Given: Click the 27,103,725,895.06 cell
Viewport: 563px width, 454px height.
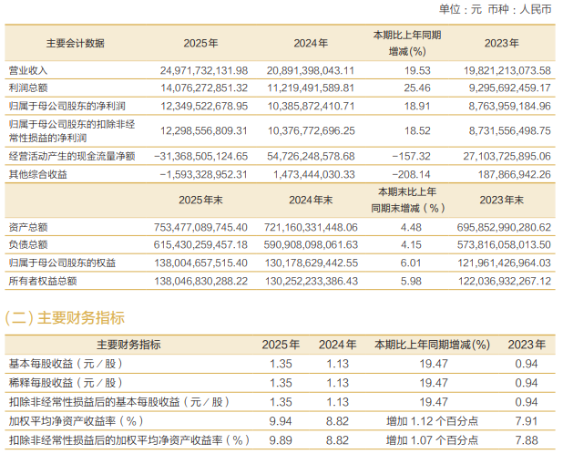Looking at the screenshot, I should click(507, 156).
